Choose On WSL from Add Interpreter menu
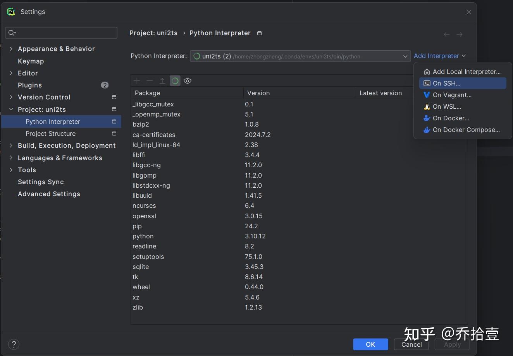 447,106
